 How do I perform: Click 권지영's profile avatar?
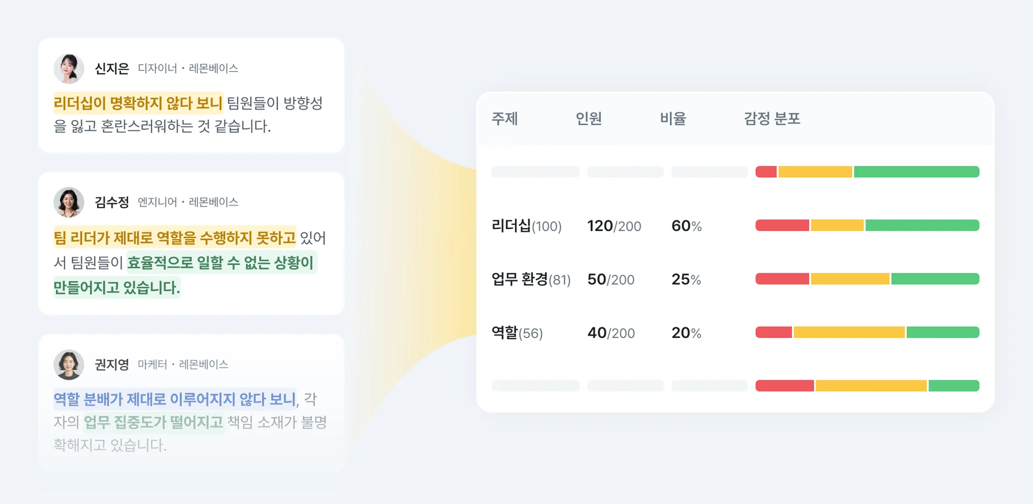(69, 365)
